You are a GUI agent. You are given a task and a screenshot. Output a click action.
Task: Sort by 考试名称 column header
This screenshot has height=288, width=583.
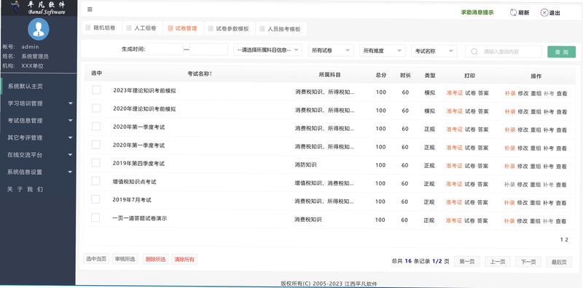pyautogui.click(x=200, y=74)
